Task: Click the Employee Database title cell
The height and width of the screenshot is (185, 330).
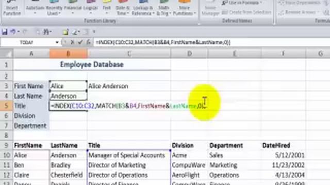Action: [x=92, y=64]
